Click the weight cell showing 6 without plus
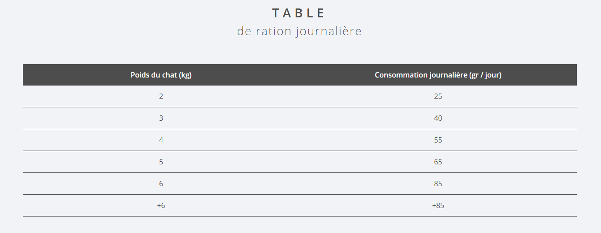The width and height of the screenshot is (601, 233). coord(161,184)
